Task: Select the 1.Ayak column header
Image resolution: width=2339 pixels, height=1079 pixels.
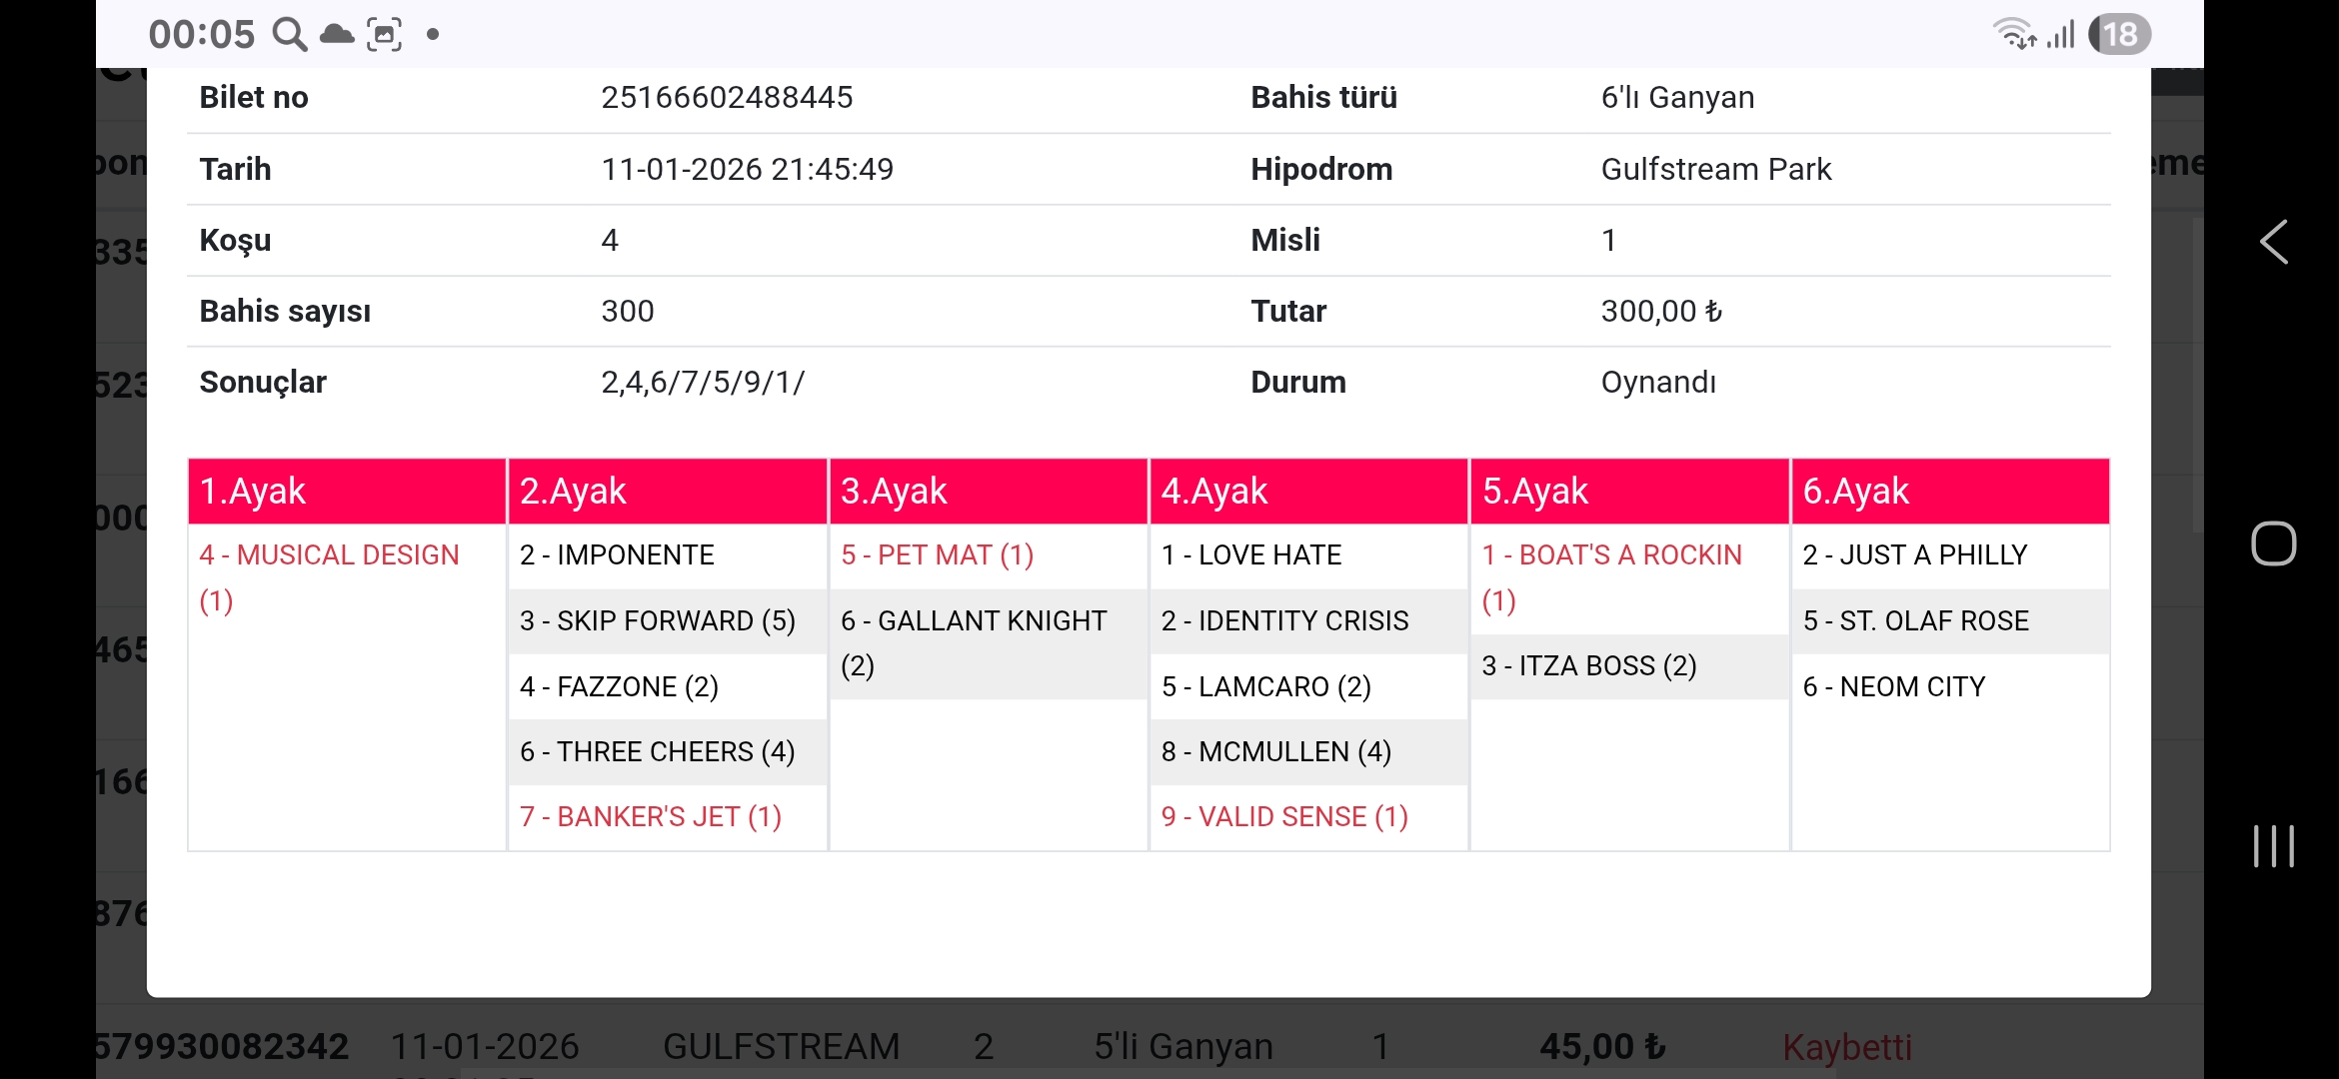Action: (346, 491)
